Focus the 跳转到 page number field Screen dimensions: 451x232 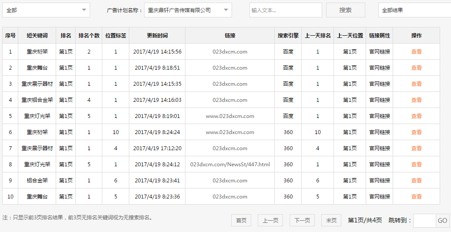tap(424, 221)
